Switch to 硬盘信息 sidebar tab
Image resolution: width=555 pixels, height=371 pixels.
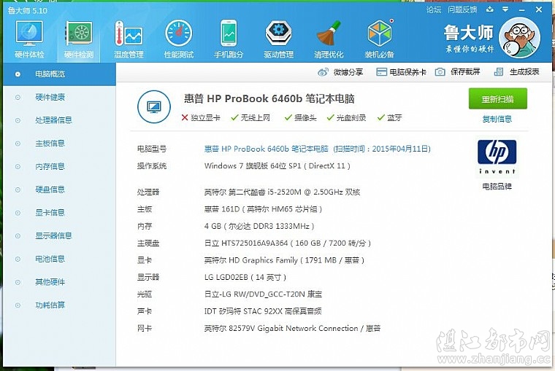(50, 190)
